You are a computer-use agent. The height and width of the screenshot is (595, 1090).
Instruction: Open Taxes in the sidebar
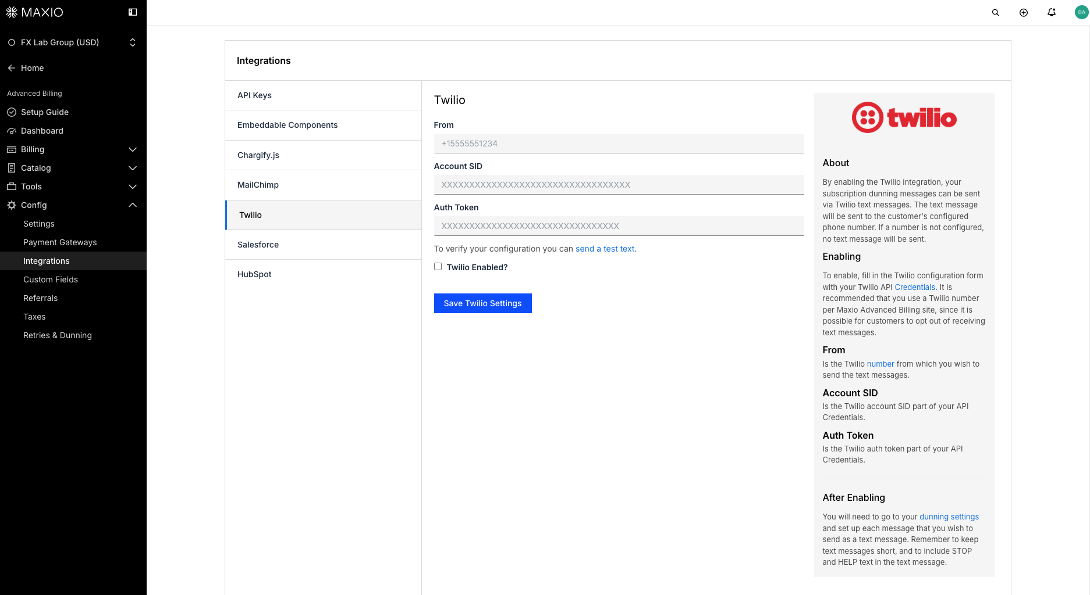pos(34,317)
